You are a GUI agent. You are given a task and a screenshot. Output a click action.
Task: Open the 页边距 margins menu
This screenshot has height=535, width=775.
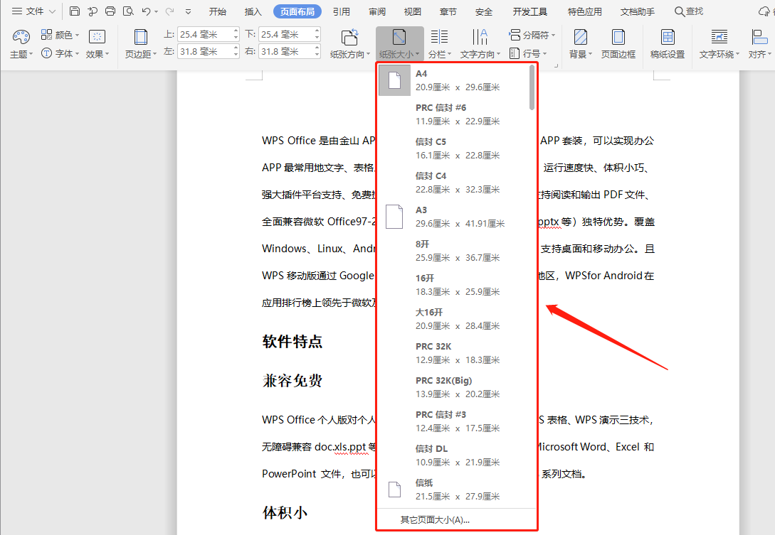point(140,43)
